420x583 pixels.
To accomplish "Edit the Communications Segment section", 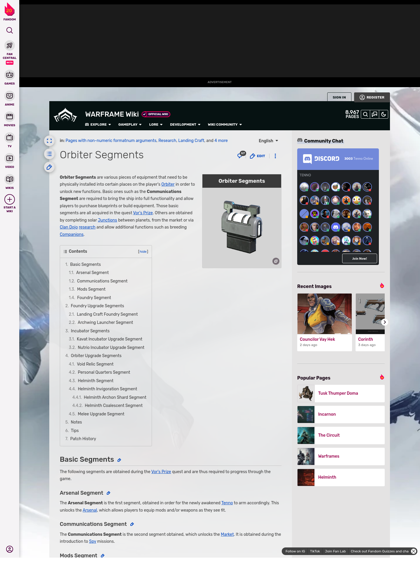I will click(132, 524).
